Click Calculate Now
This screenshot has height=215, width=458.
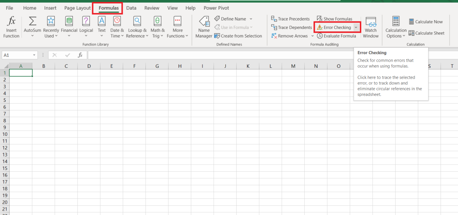click(426, 22)
